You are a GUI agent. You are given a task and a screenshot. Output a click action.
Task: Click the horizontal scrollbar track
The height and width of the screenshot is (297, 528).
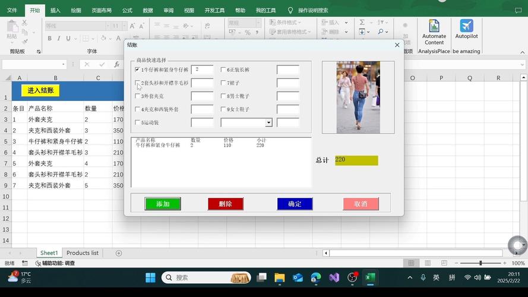[416, 253]
